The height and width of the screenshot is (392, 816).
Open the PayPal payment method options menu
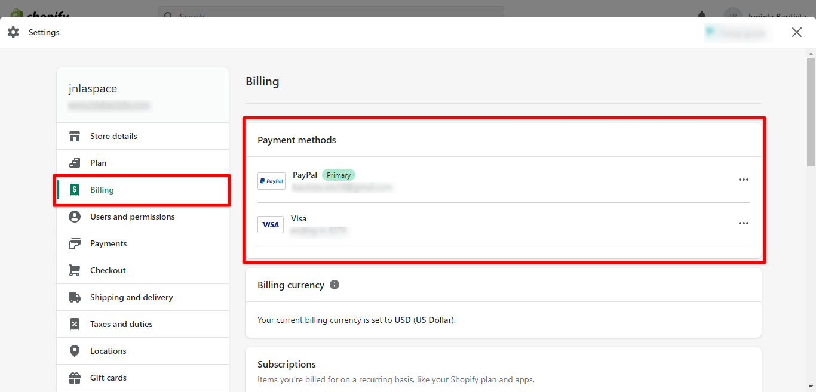(743, 180)
